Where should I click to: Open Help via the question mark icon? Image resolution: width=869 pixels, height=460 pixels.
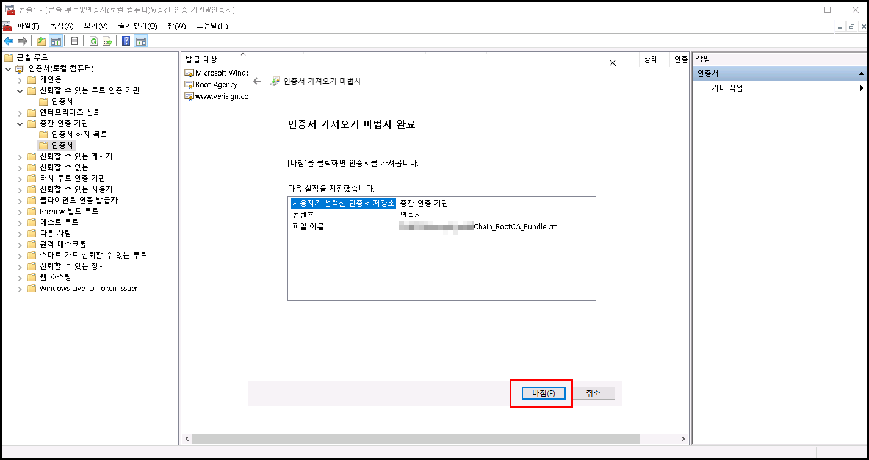click(x=126, y=41)
